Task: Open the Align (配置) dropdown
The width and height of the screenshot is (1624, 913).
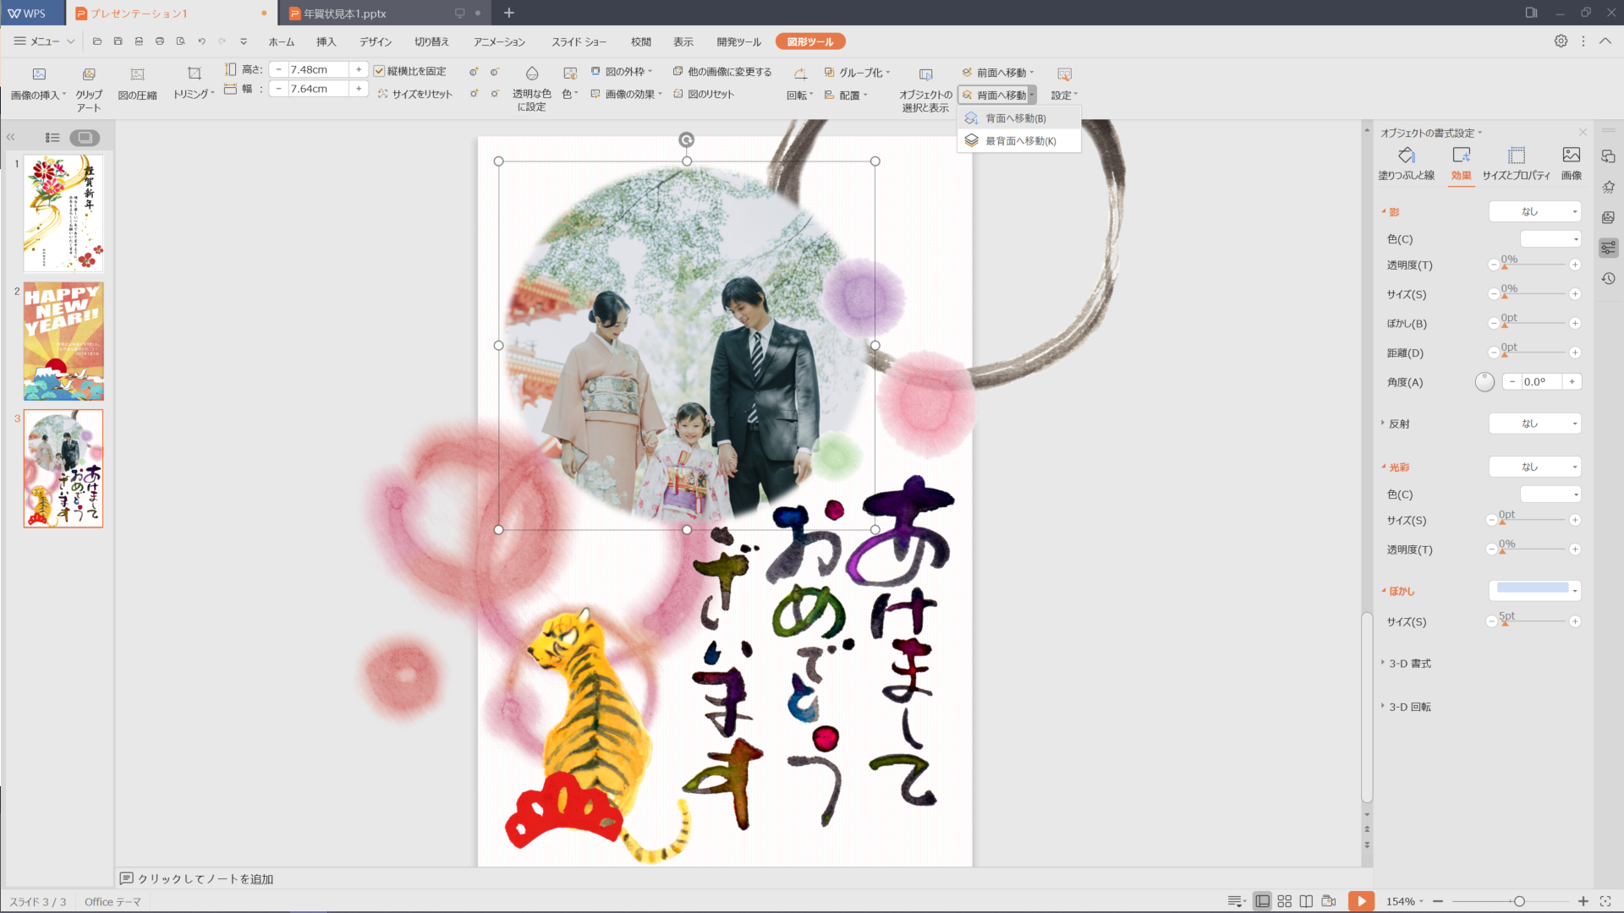Action: click(846, 96)
